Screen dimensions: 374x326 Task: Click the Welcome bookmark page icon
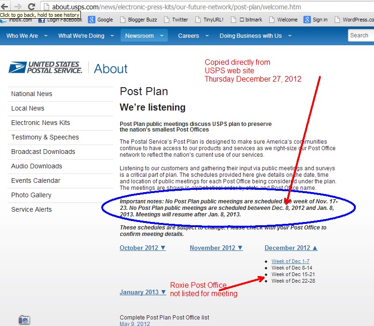272,20
